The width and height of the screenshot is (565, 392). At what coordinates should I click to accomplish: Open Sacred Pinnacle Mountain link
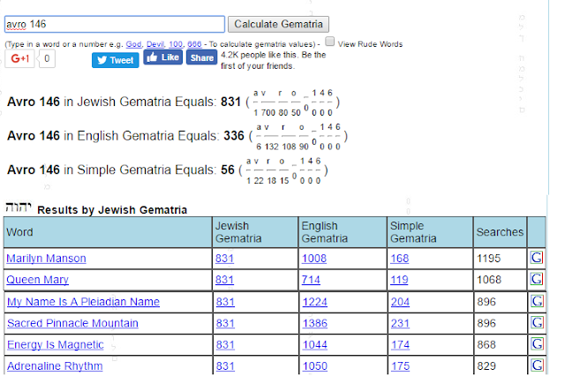pos(72,323)
